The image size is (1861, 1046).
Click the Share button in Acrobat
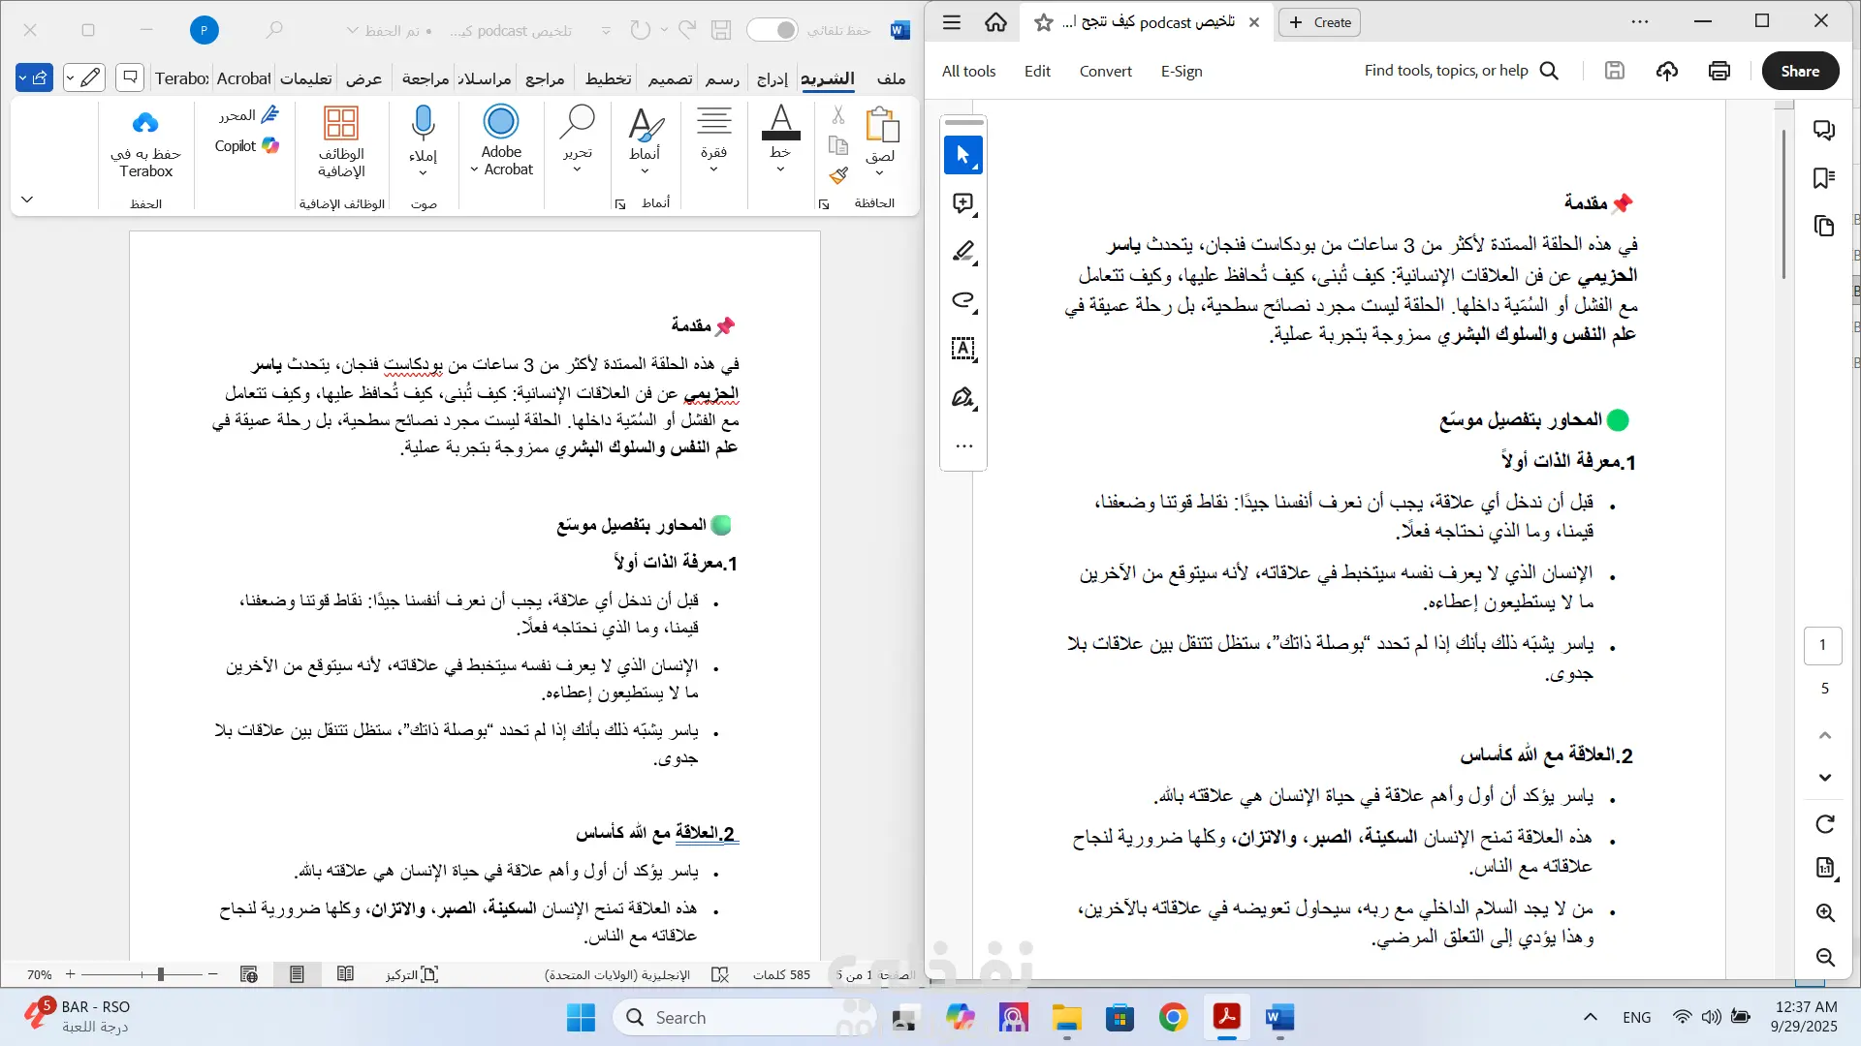1799,71
